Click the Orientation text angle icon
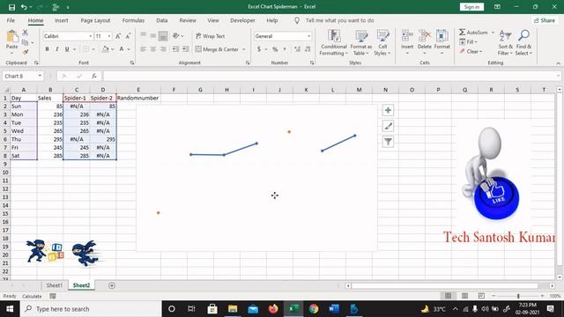 (x=176, y=36)
